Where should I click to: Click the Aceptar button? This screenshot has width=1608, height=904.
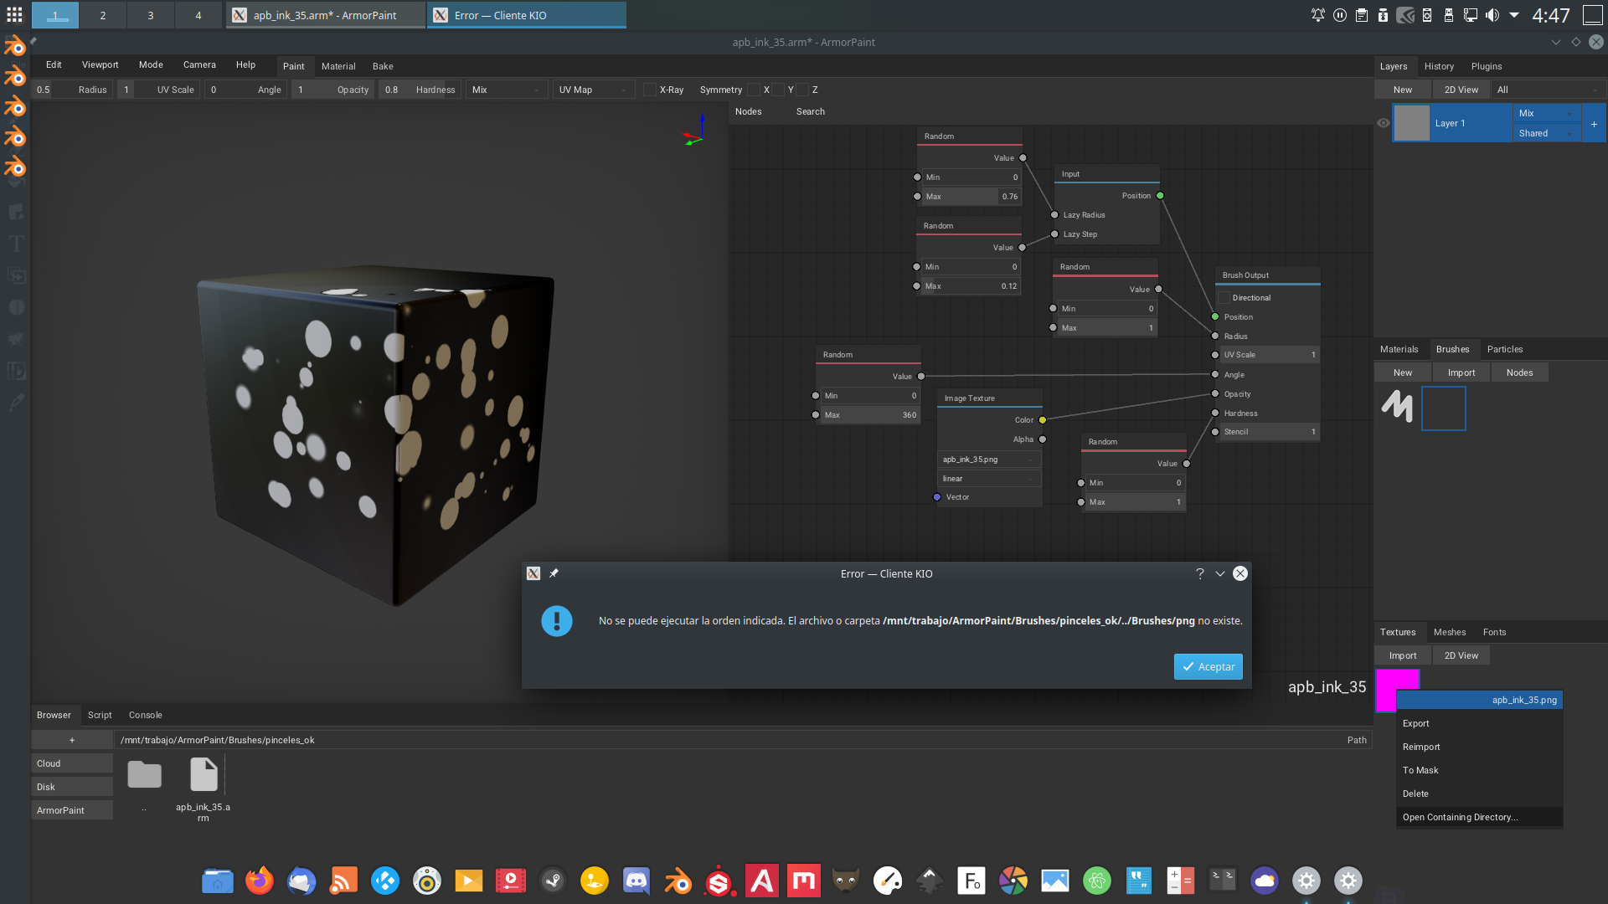(x=1208, y=666)
